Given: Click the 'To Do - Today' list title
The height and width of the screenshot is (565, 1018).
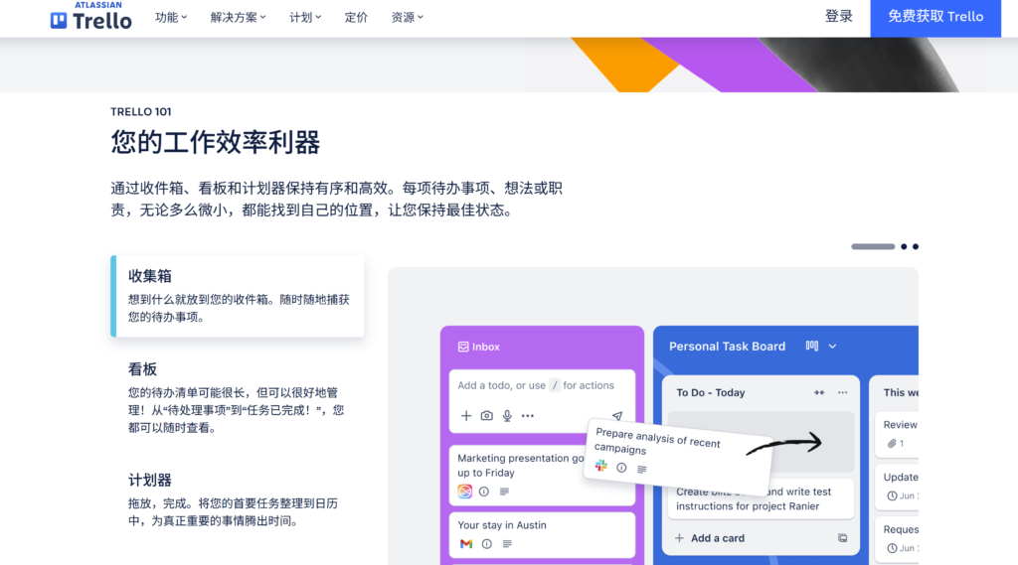Looking at the screenshot, I should tap(710, 392).
